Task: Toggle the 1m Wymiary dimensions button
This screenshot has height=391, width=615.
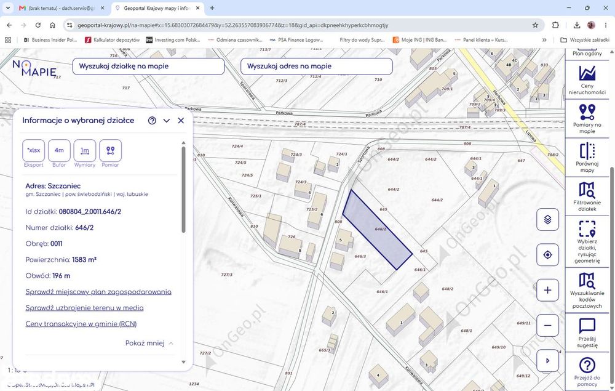Action: point(85,150)
